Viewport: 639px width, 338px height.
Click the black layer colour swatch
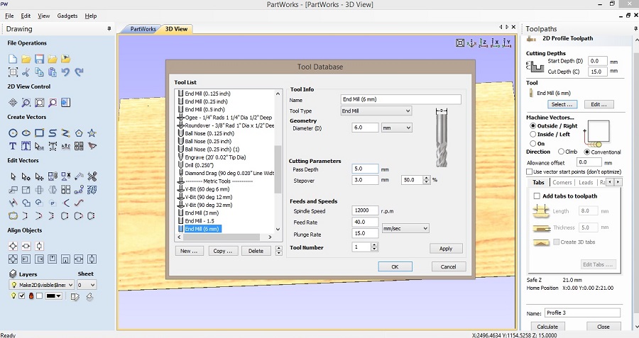(x=51, y=296)
